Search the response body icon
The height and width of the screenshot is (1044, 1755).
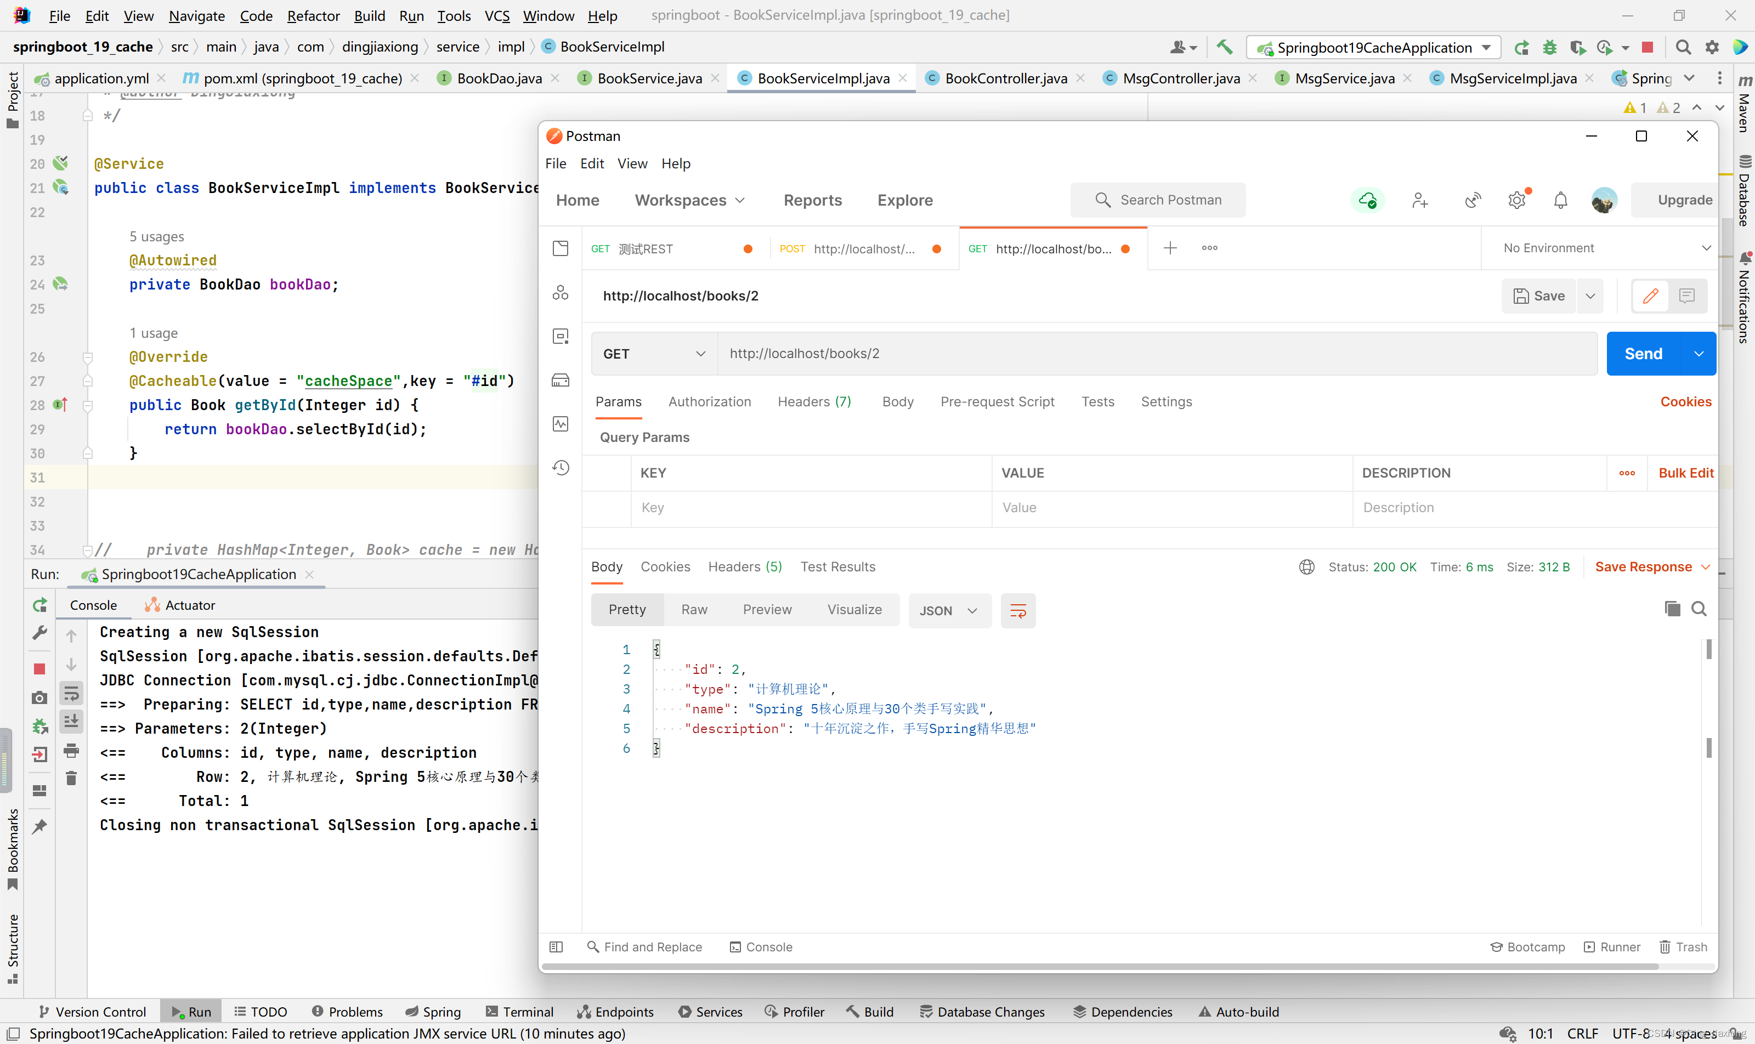coord(1699,609)
